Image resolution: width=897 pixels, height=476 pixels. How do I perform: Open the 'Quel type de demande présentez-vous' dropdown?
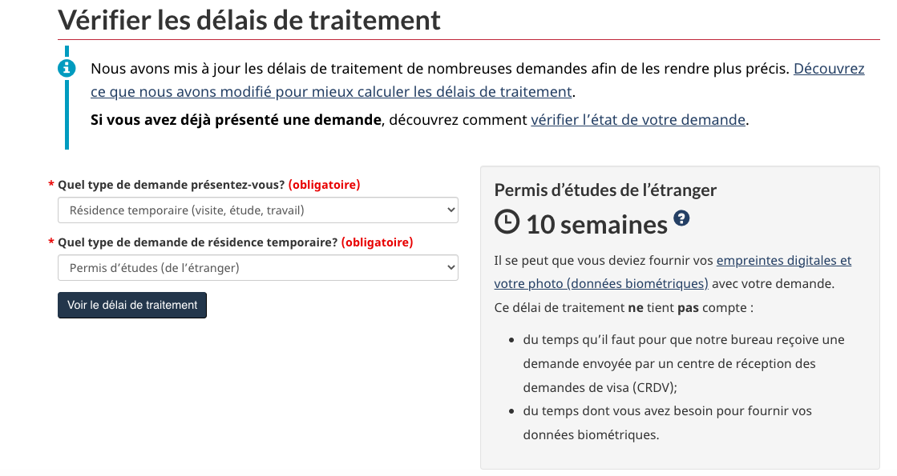257,211
